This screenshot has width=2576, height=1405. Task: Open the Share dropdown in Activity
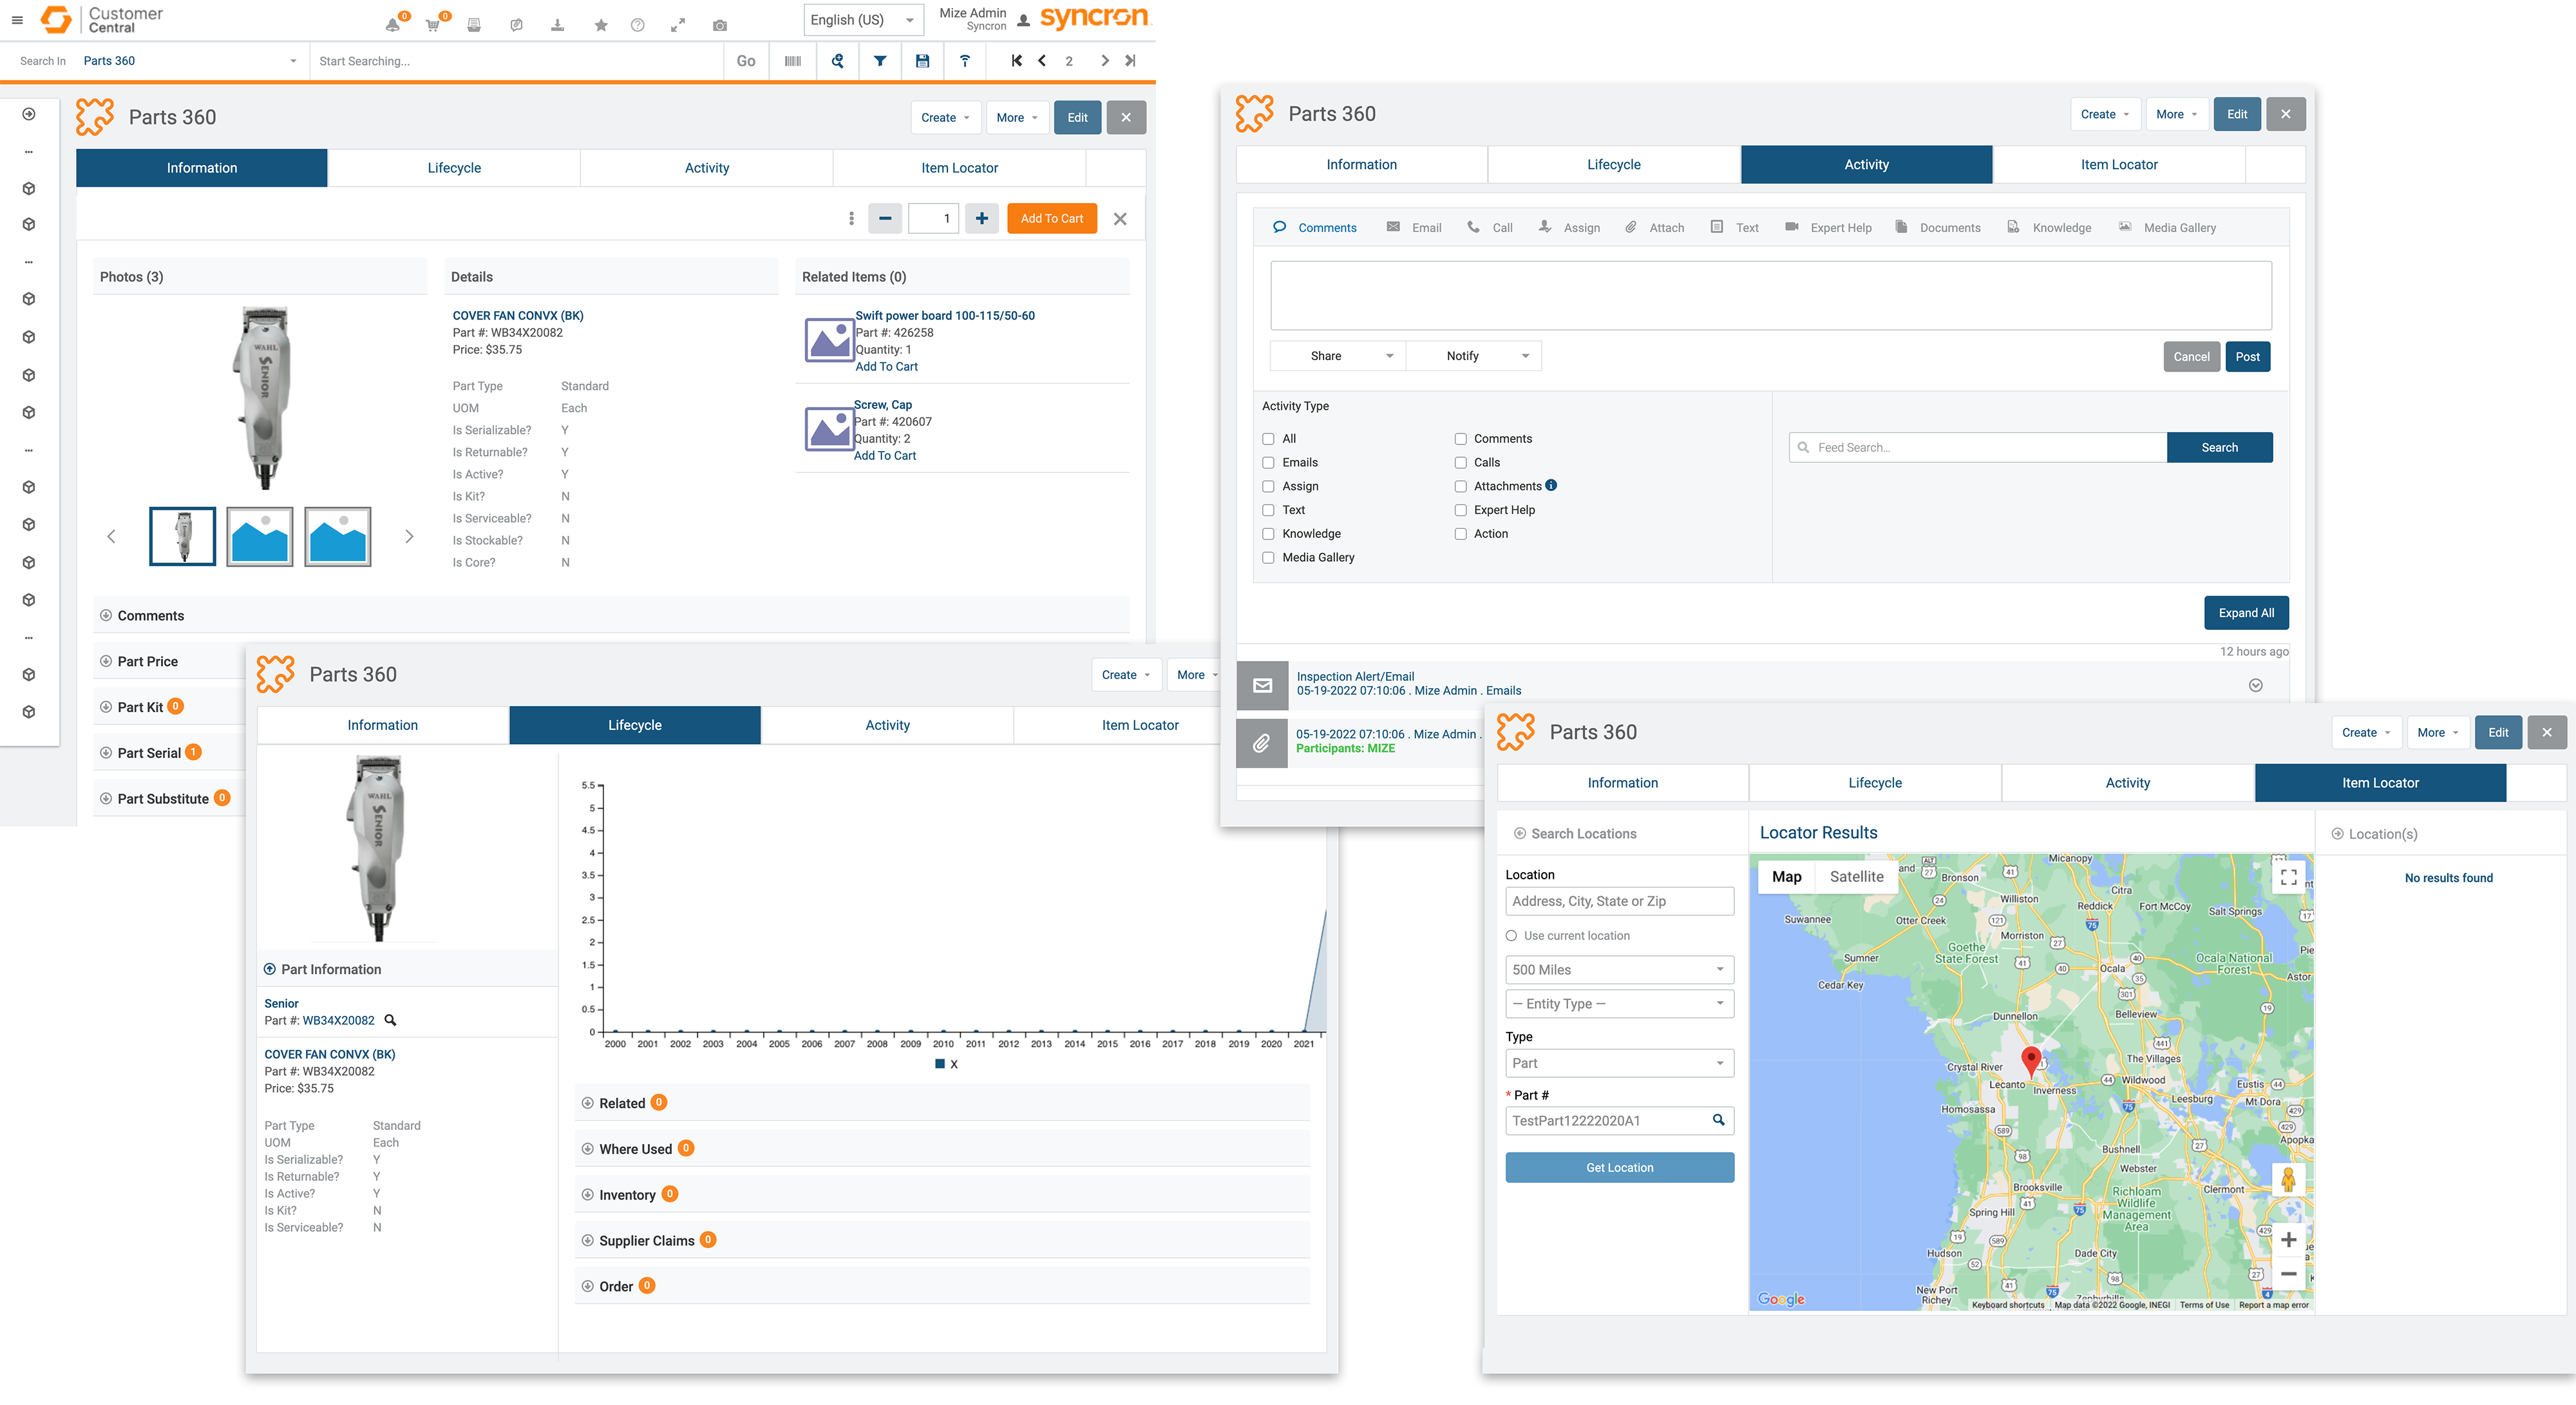point(1337,356)
